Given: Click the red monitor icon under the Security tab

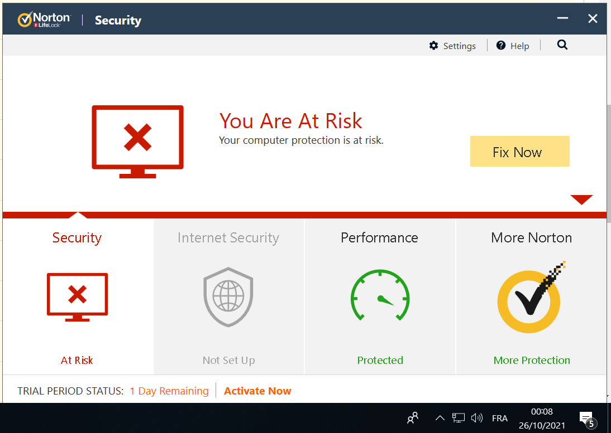Looking at the screenshot, I should (x=77, y=297).
